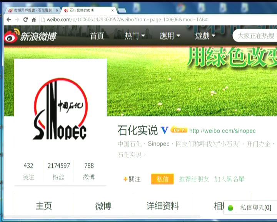Viewport: 277px width, 222px height.
Task: View the 432 关注 following count
Action: (x=28, y=171)
